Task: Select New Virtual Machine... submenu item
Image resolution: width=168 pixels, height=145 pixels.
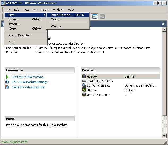Action: click(68, 15)
